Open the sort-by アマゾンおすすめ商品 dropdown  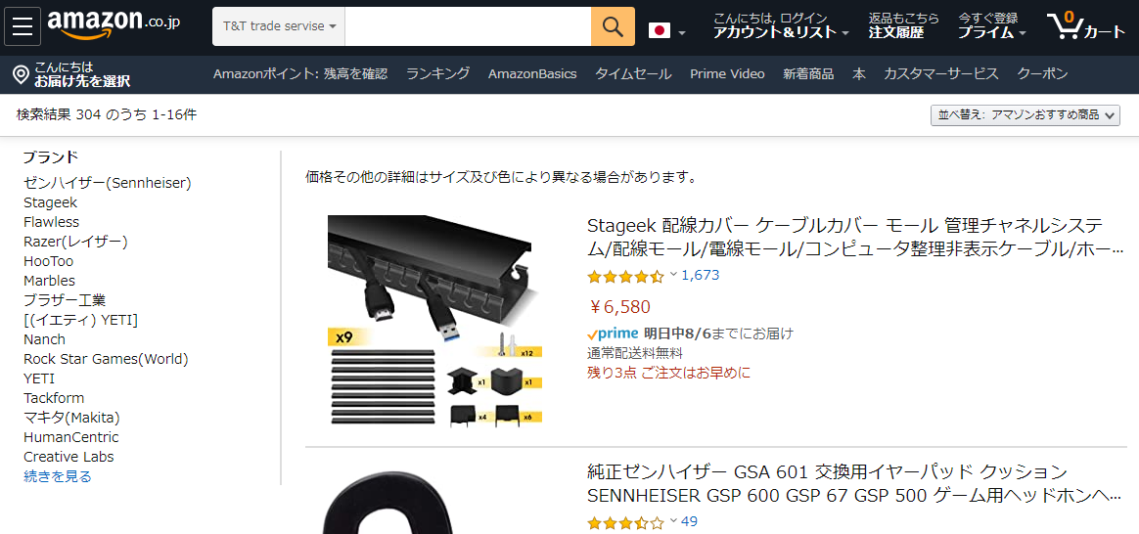(x=1025, y=115)
